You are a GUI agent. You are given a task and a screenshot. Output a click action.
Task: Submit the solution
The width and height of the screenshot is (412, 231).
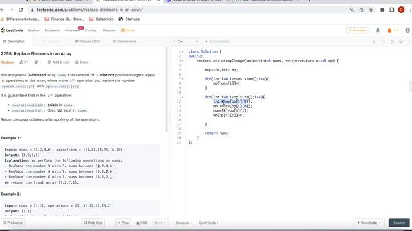[399, 223]
